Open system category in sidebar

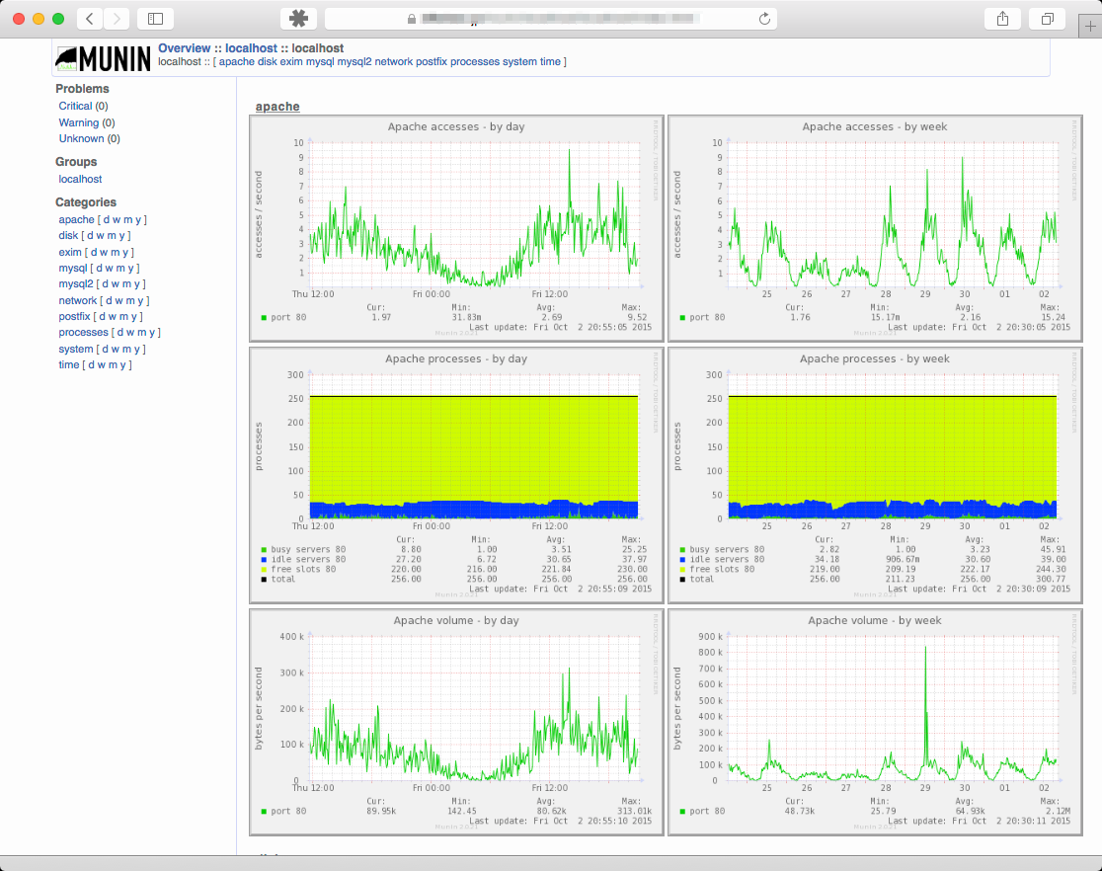76,350
